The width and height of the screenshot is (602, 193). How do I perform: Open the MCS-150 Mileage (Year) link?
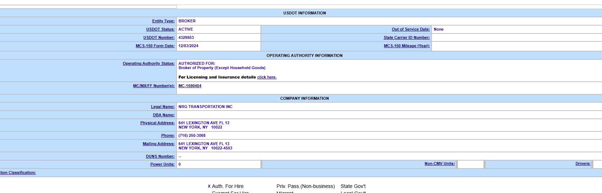407,46
